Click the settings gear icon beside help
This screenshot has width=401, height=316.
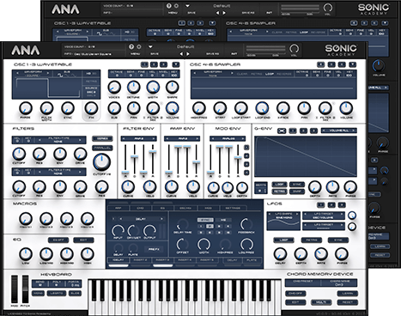click(139, 46)
